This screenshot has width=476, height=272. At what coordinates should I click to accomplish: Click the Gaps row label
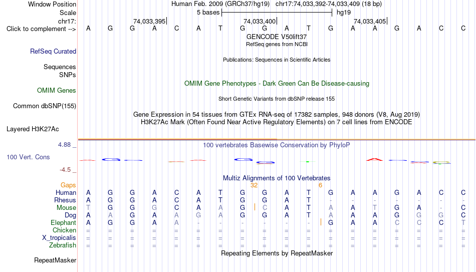(68, 185)
